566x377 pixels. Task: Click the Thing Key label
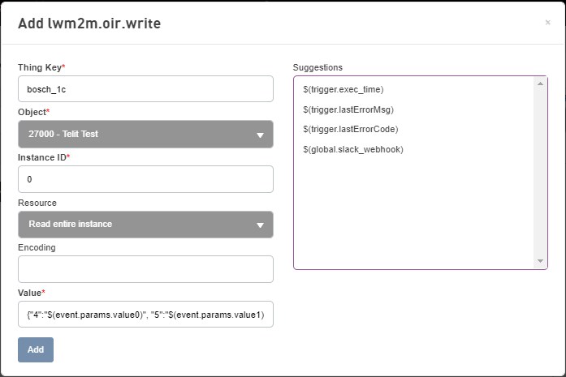(41, 67)
